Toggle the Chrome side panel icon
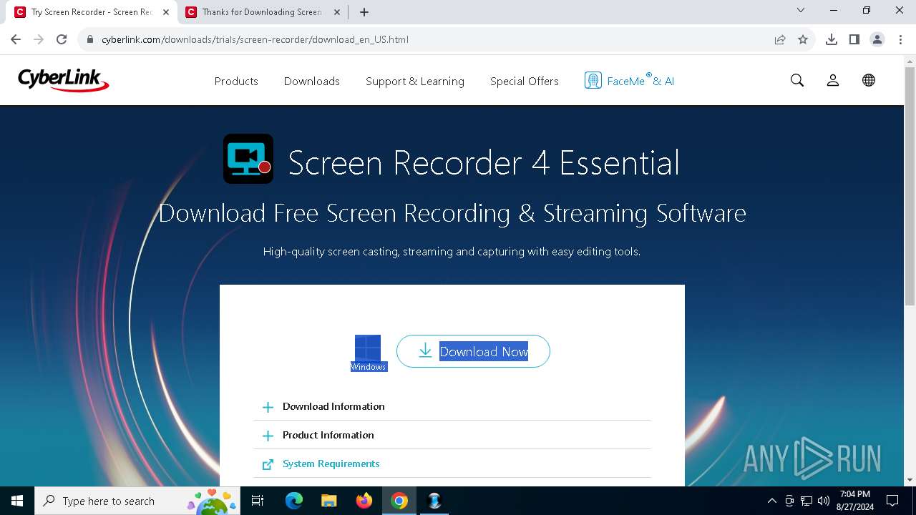 pyautogui.click(x=854, y=39)
